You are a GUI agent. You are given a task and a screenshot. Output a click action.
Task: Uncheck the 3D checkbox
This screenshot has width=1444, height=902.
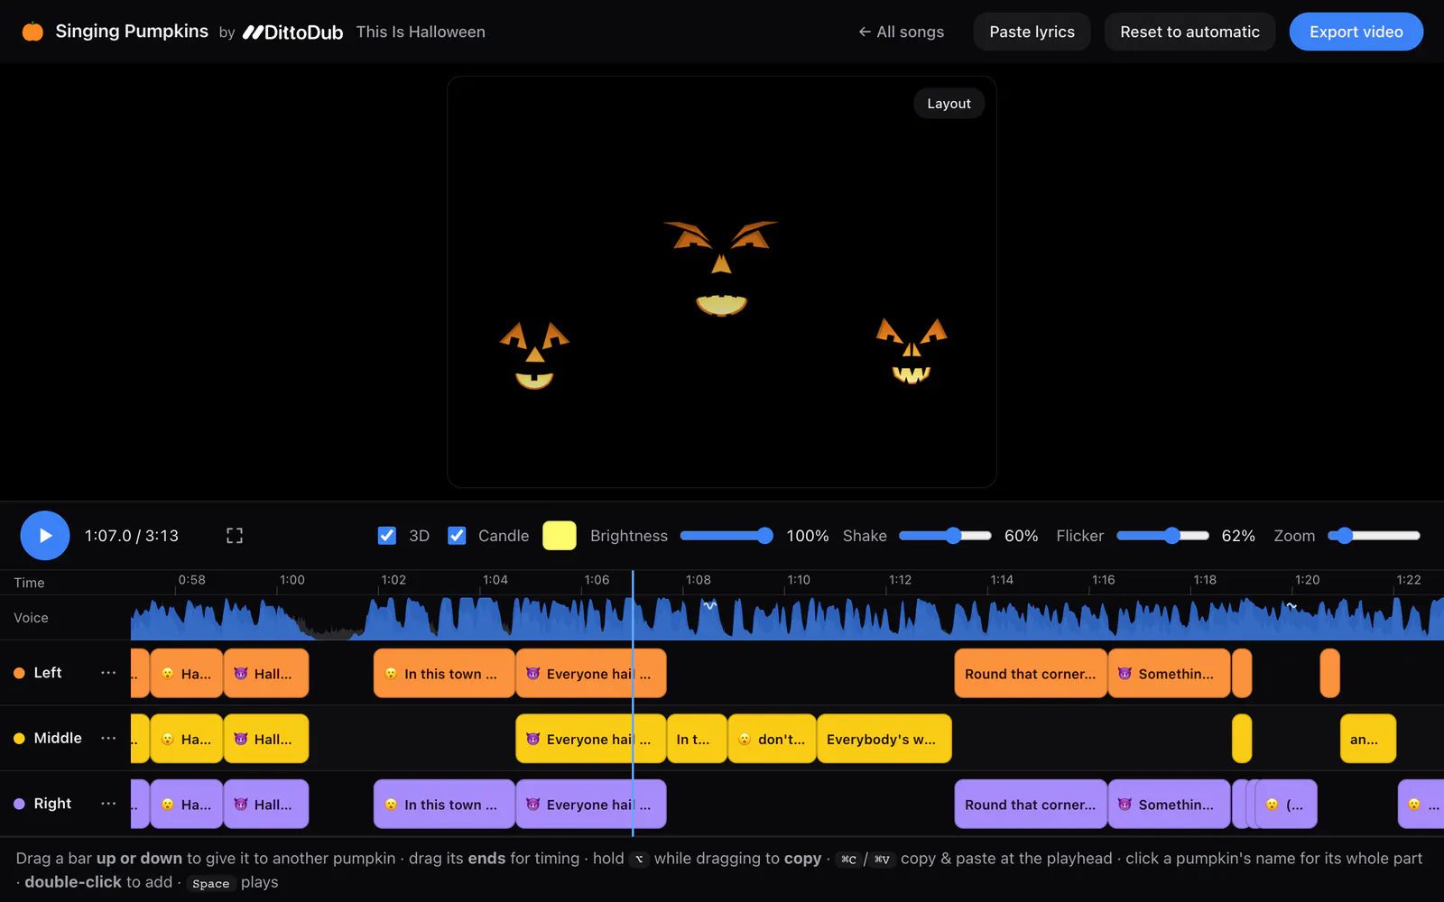click(x=387, y=536)
